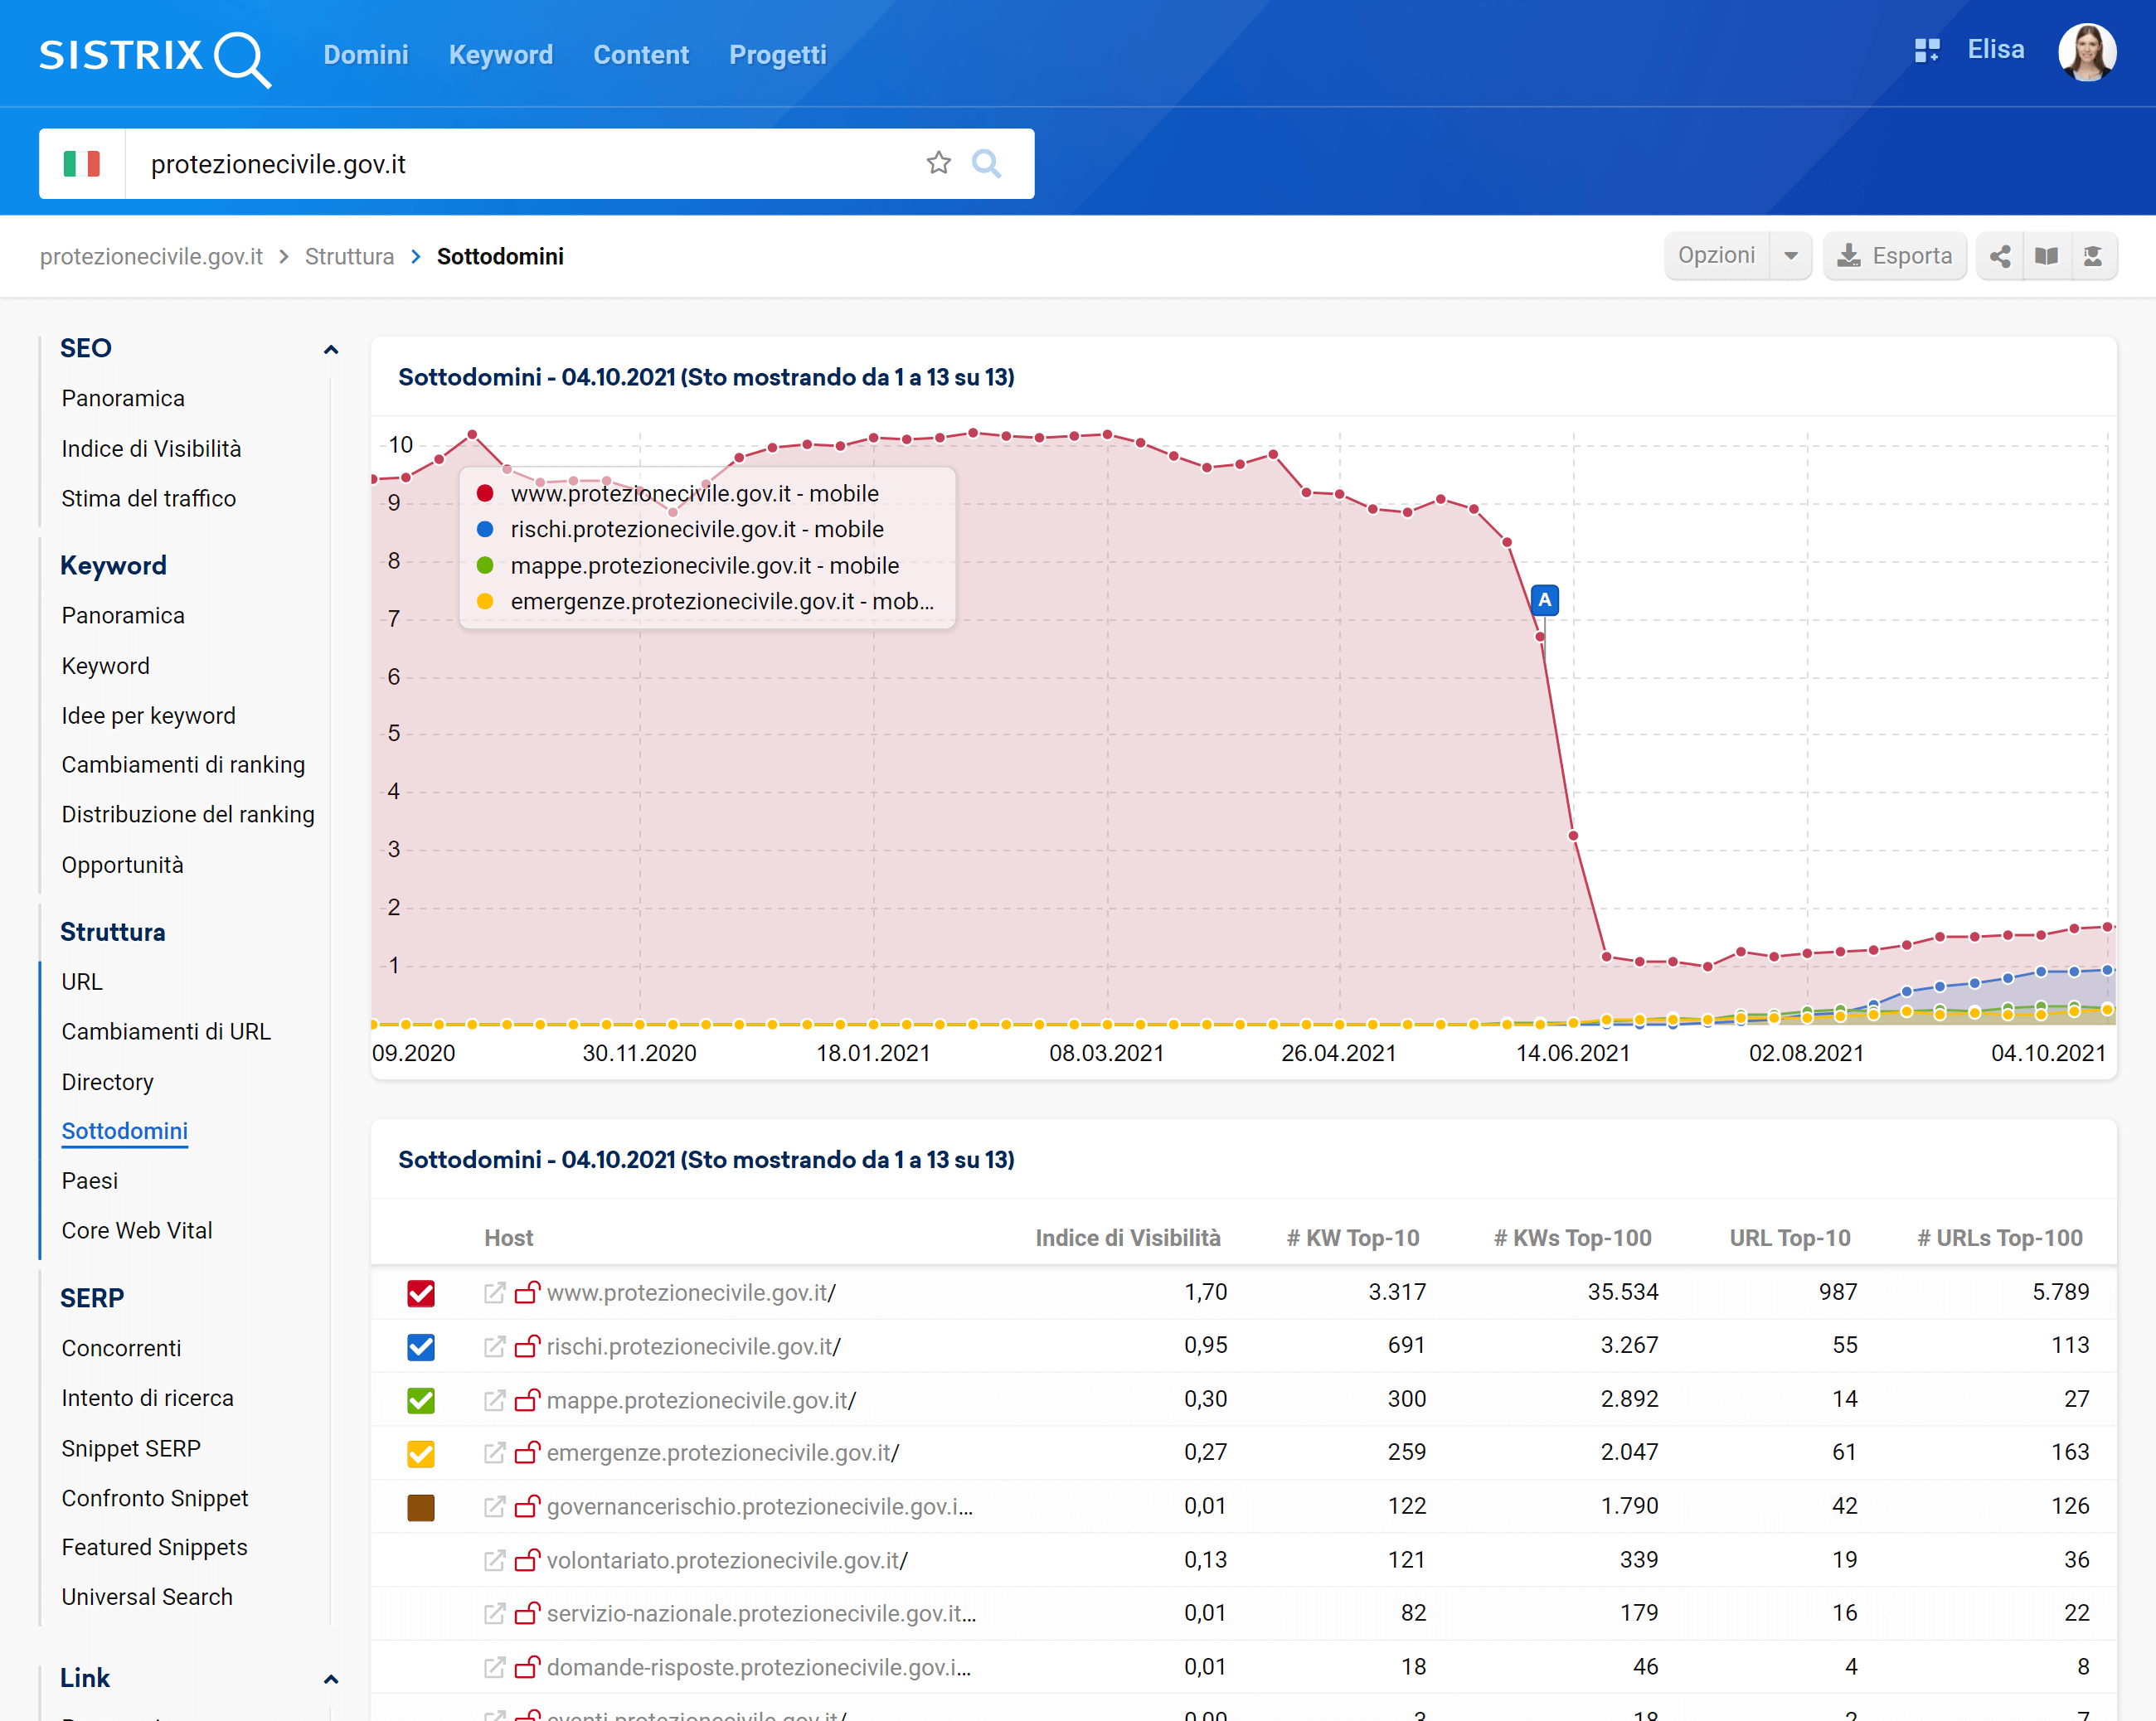Click the search magnifier icon
Image resolution: width=2156 pixels, height=1721 pixels.
987,163
